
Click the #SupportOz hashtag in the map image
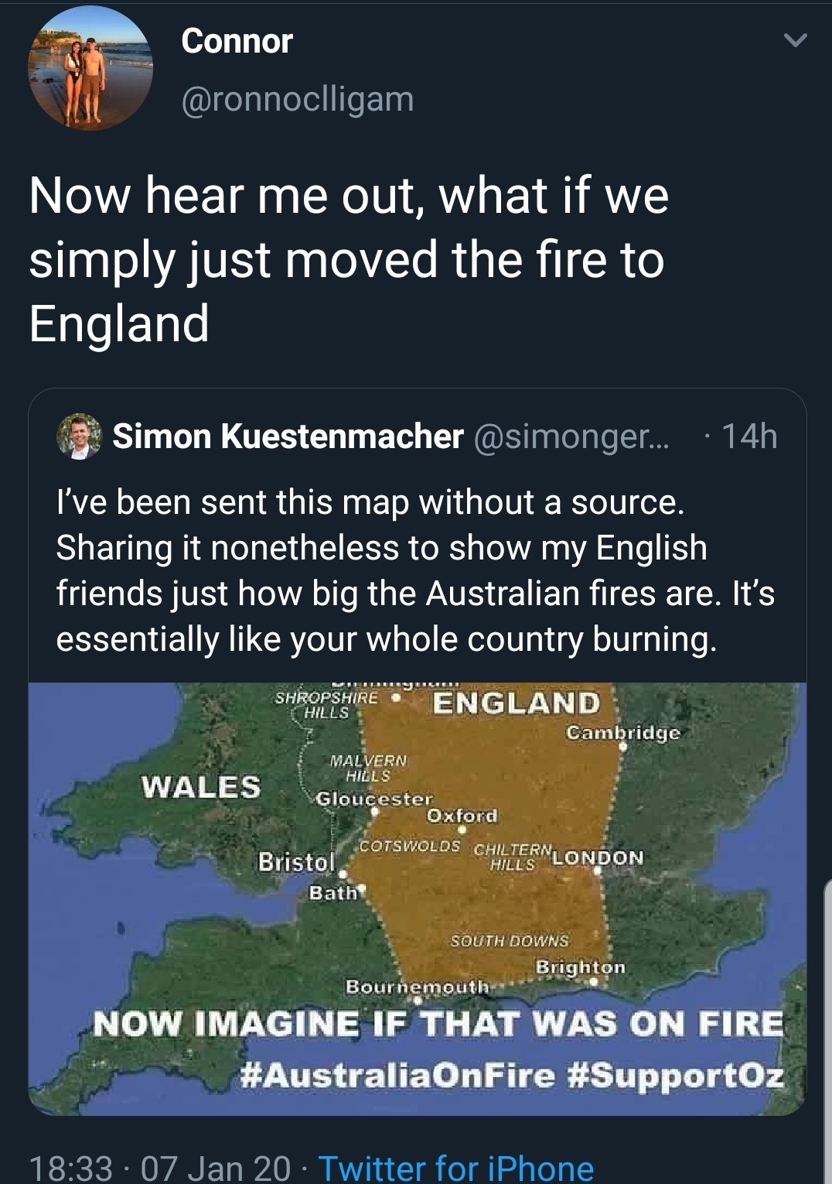(x=676, y=1076)
